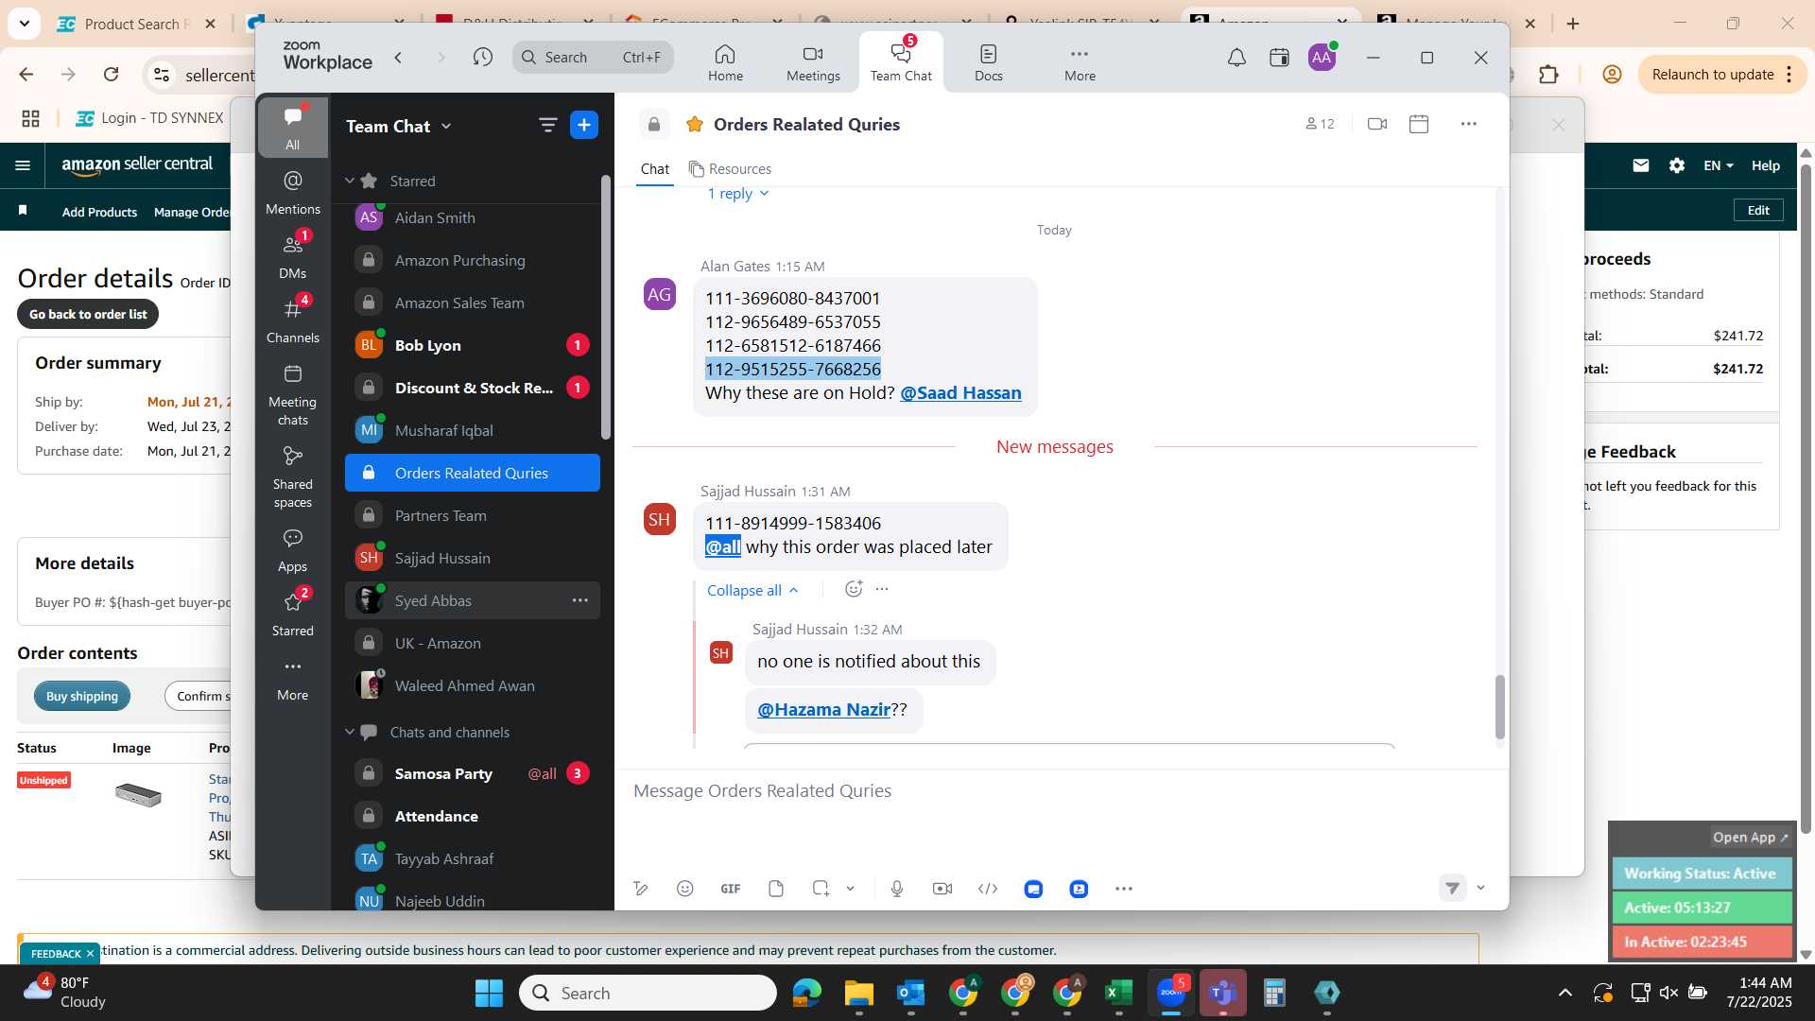Click the send message button

[x=1453, y=888]
